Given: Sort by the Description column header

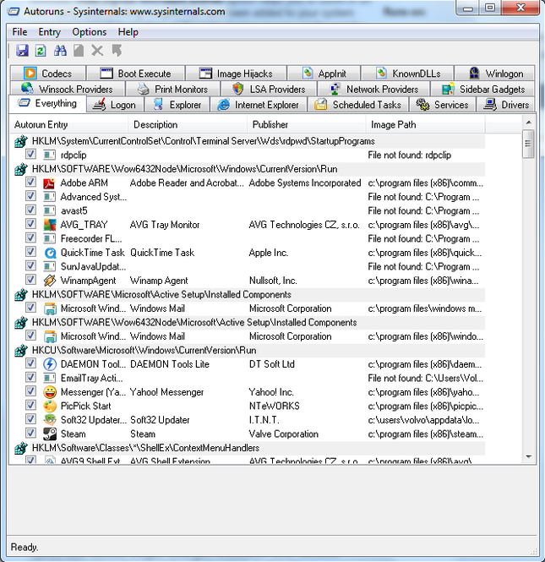Looking at the screenshot, I should click(188, 125).
